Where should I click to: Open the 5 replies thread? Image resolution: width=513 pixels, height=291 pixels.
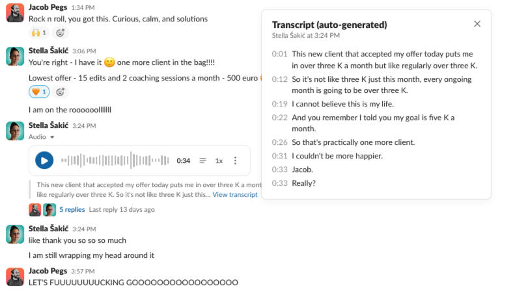tap(72, 210)
